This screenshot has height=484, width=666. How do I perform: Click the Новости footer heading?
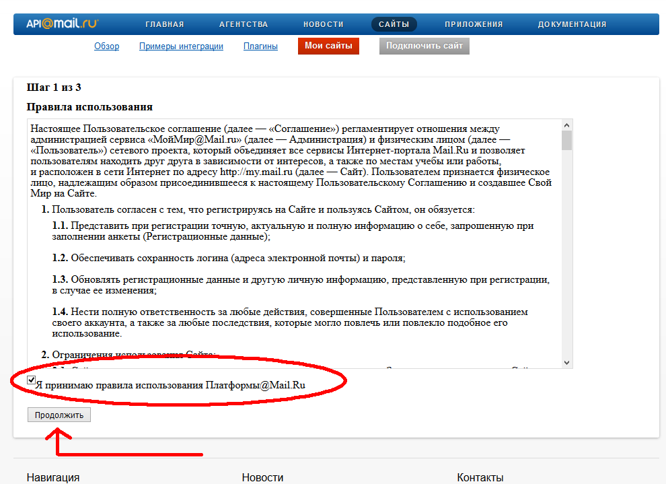pyautogui.click(x=262, y=478)
